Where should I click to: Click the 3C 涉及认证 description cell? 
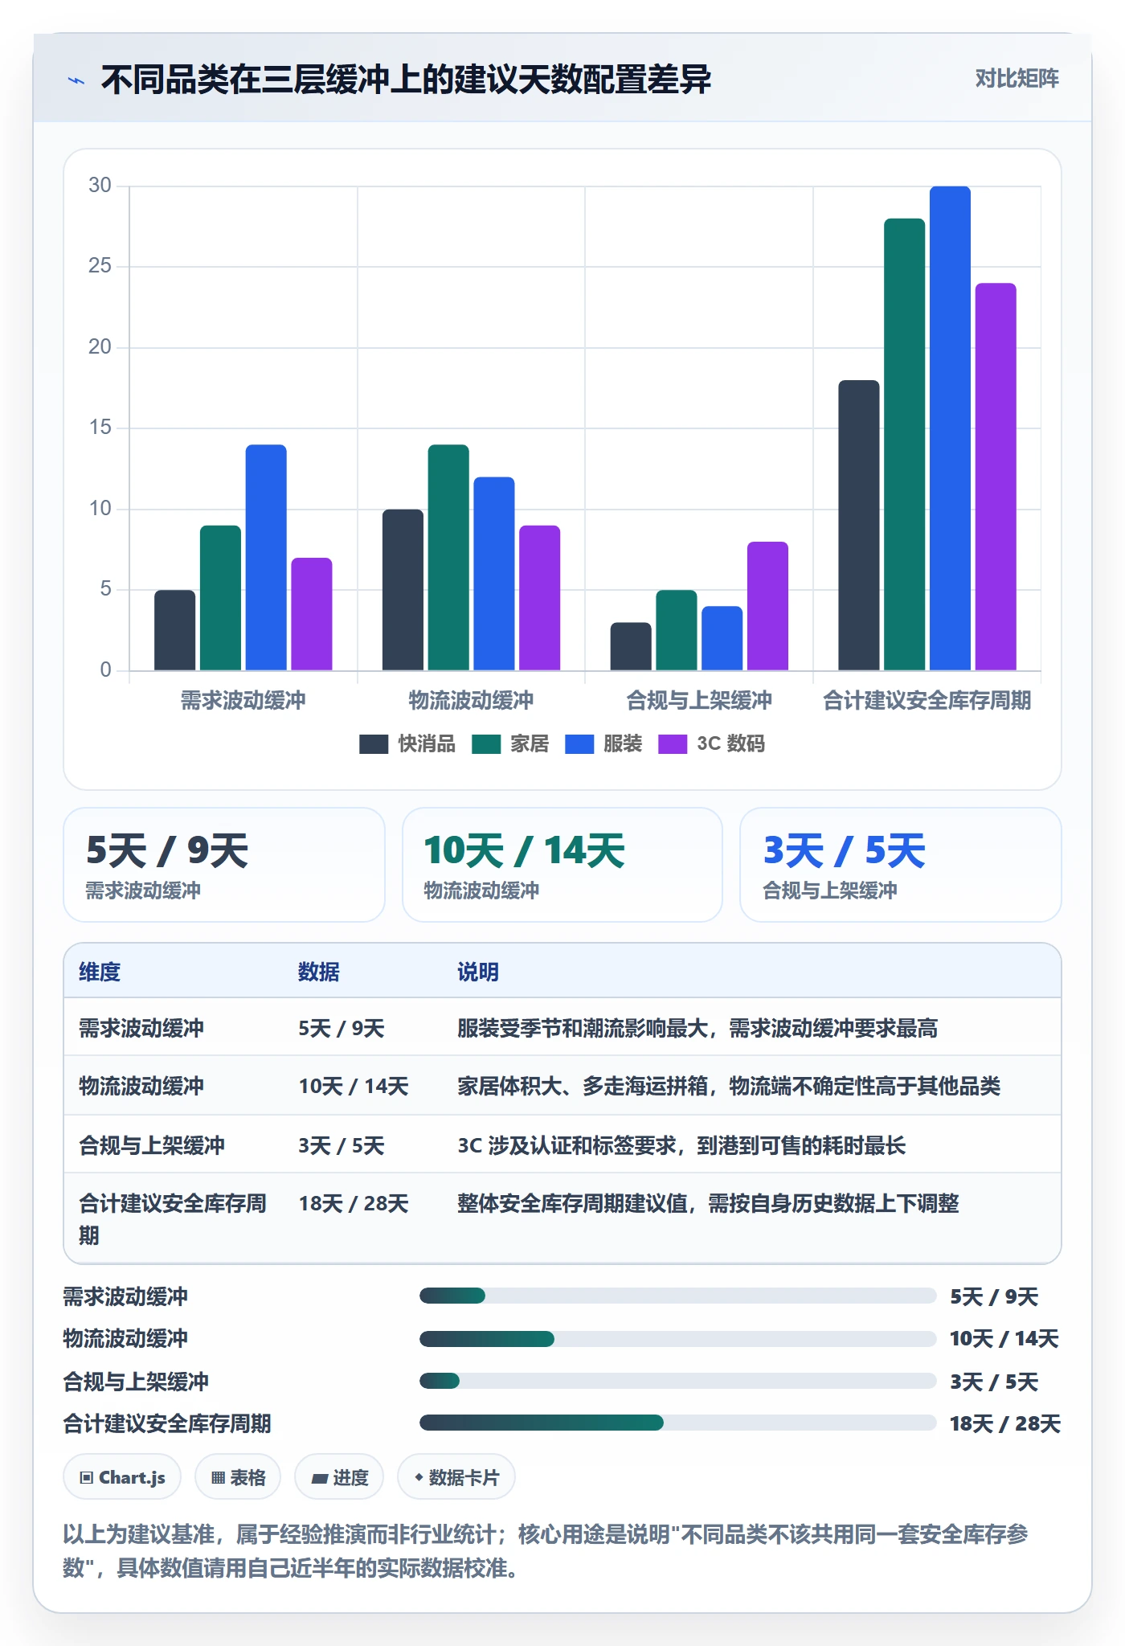(681, 1145)
